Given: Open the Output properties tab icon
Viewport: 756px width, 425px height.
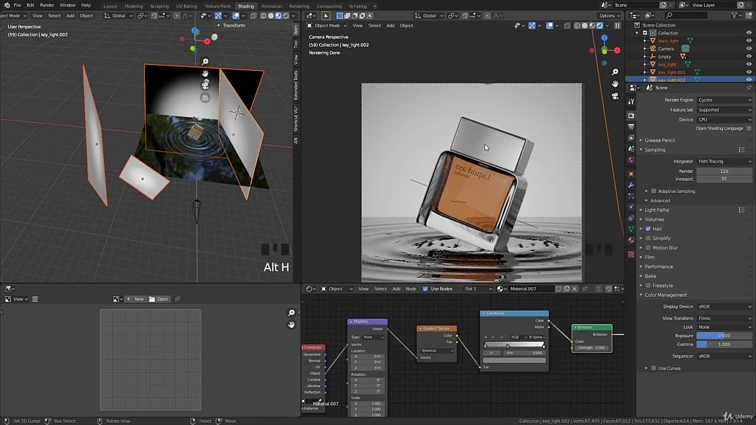Looking at the screenshot, I should click(631, 126).
